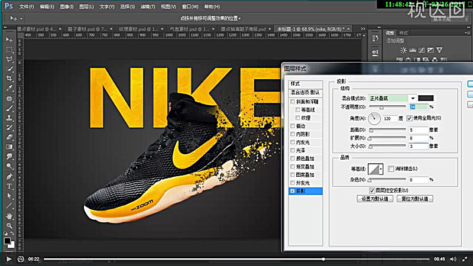Select the Hand tool
The image size is (473, 266).
[x=9, y=216]
